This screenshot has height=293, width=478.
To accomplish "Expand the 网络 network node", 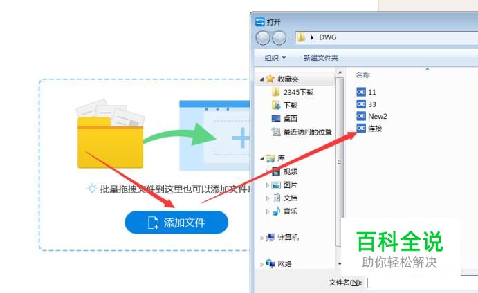I will 262,264.
